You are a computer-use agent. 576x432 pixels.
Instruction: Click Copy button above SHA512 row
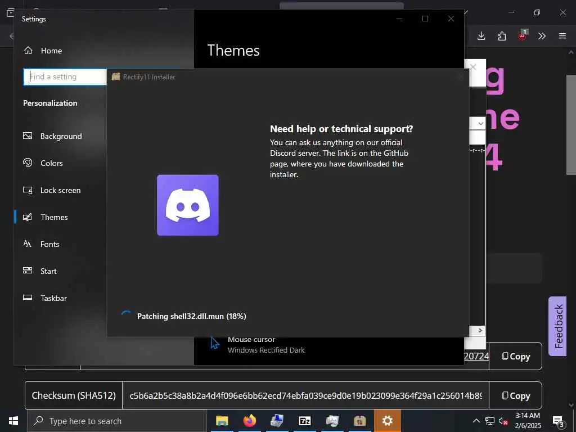(516, 356)
